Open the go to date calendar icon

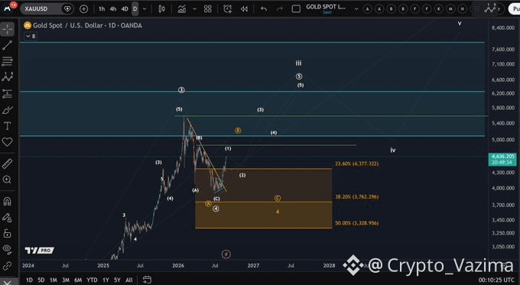click(147, 280)
